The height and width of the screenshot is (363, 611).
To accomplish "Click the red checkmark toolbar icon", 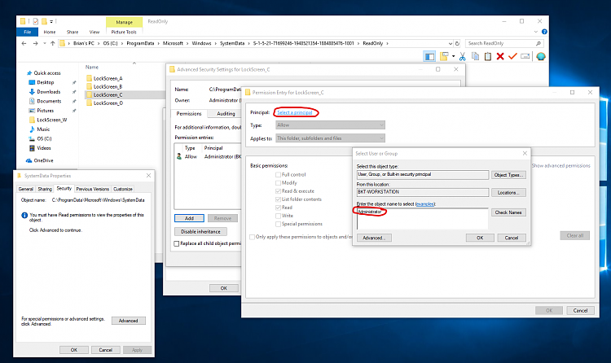I will (x=512, y=56).
